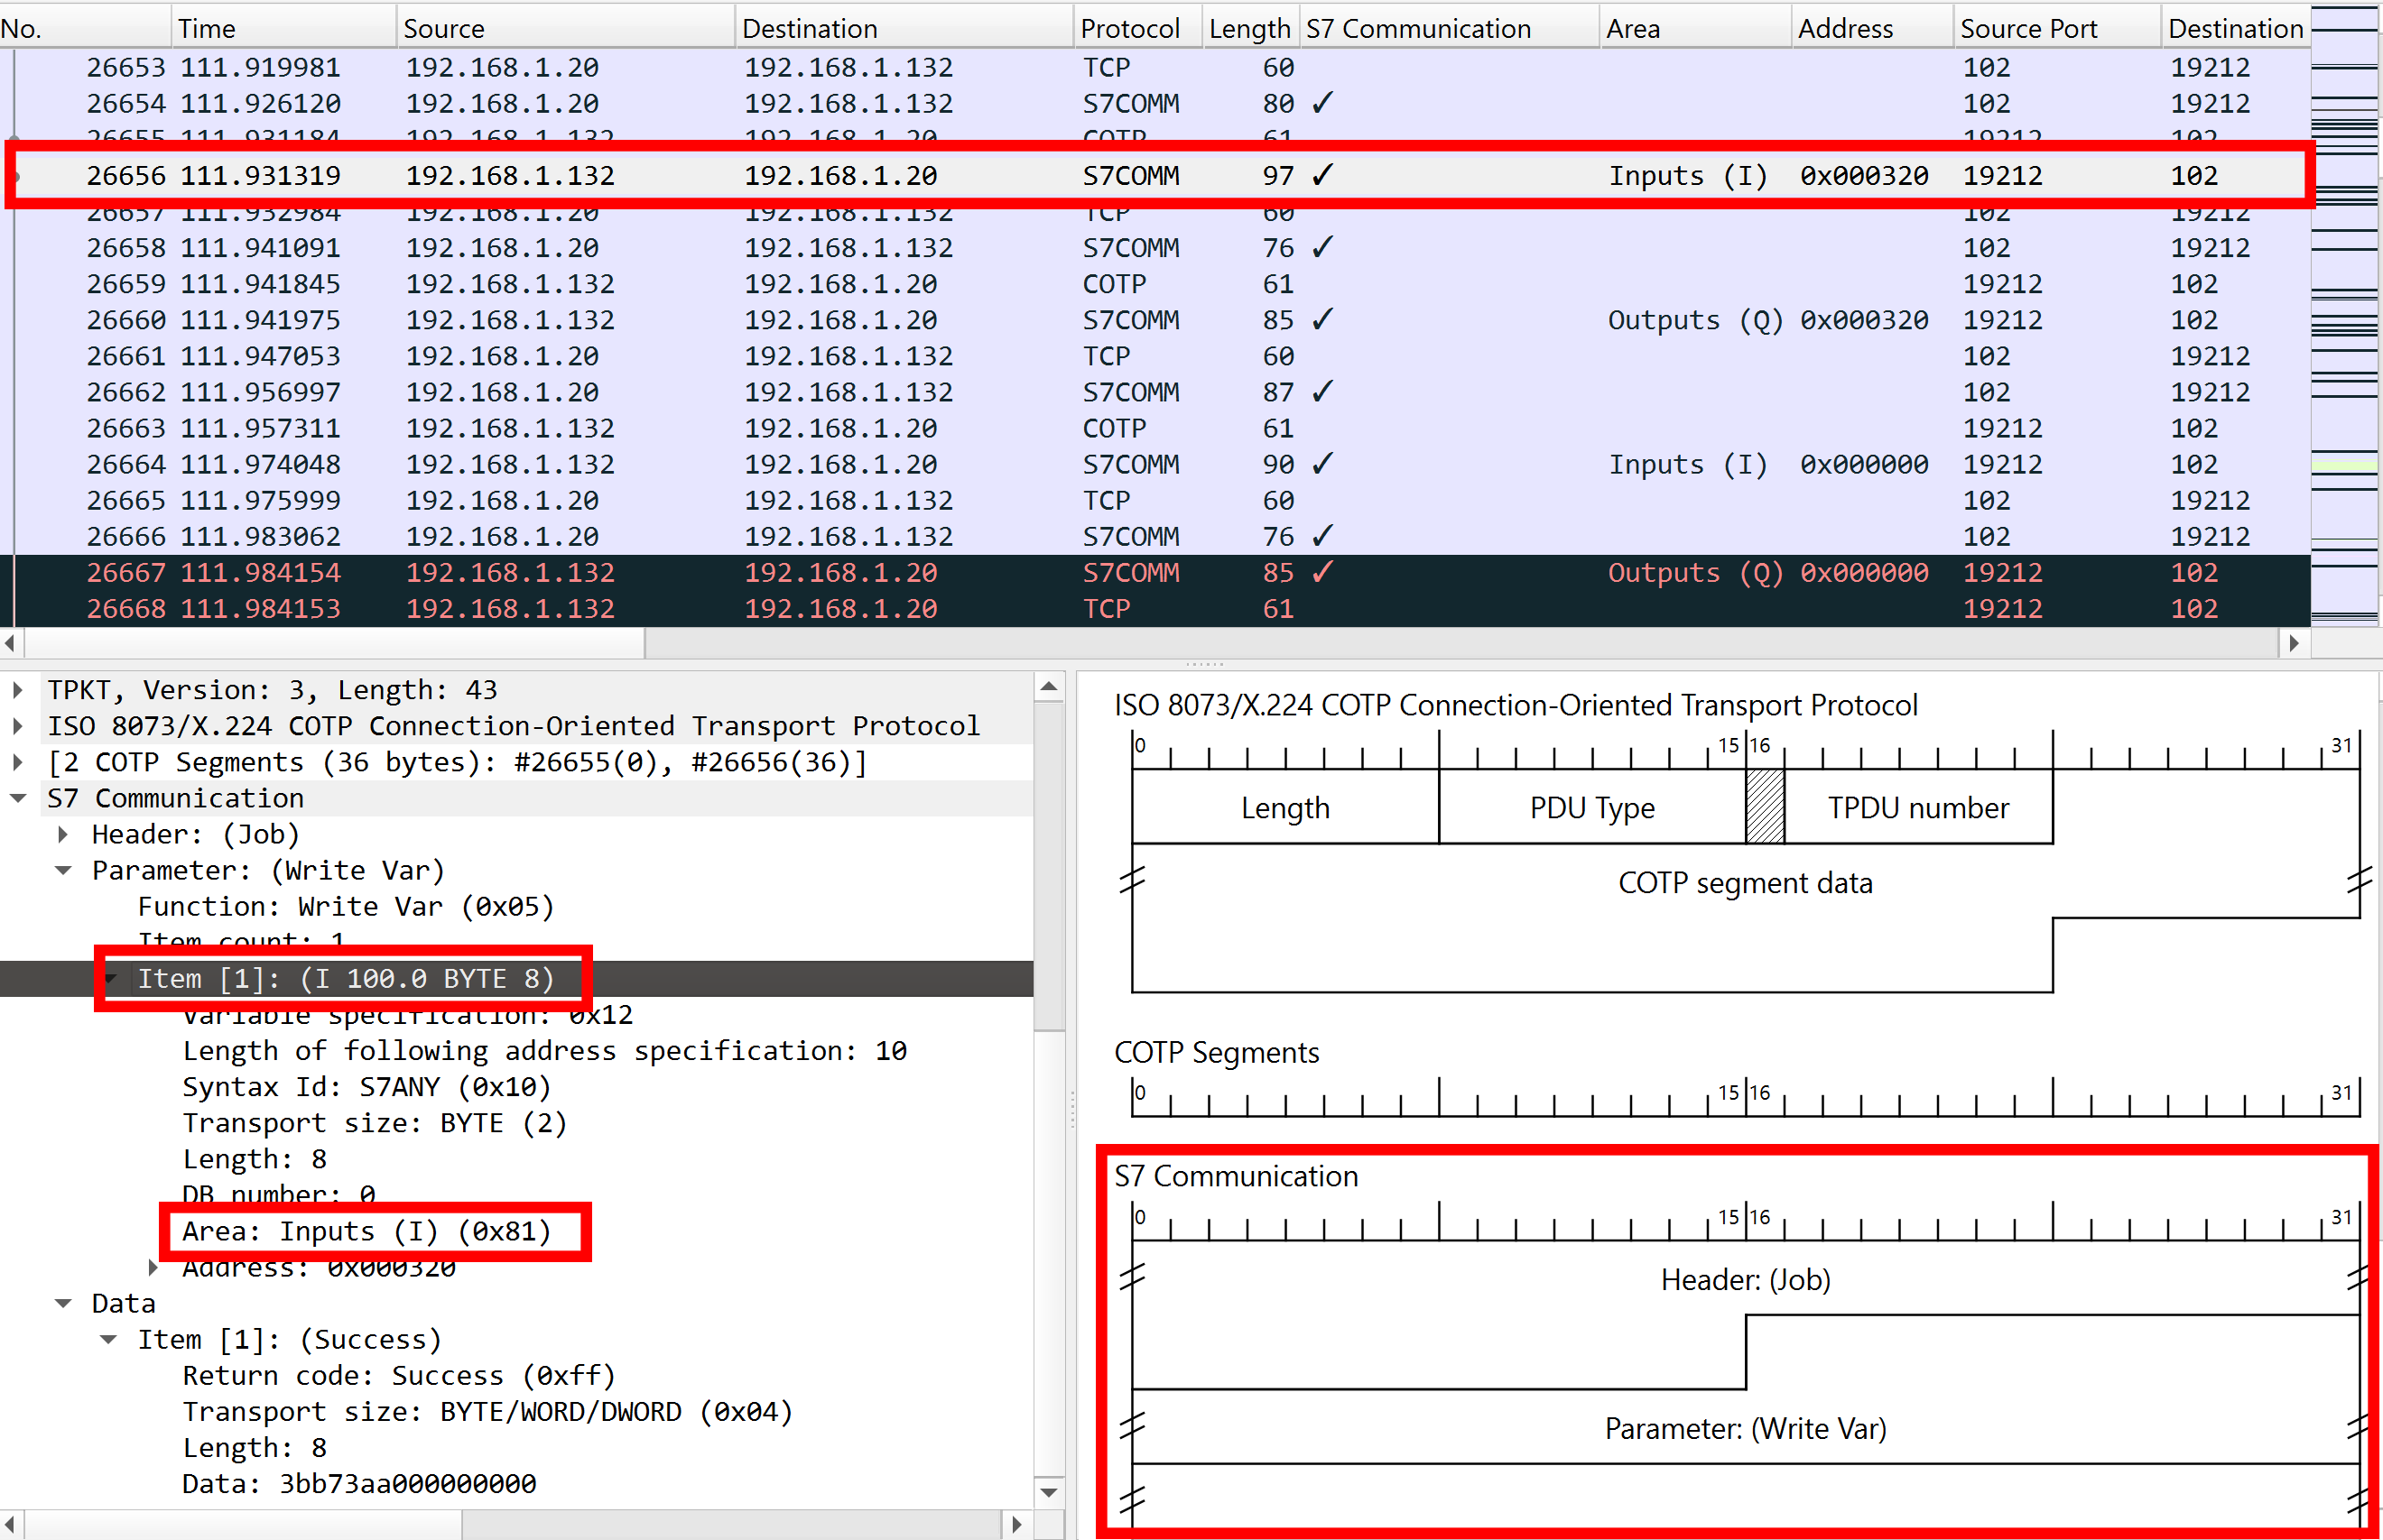Sort by the Time column header
Image resolution: width=2383 pixels, height=1540 pixels.
pos(207,28)
